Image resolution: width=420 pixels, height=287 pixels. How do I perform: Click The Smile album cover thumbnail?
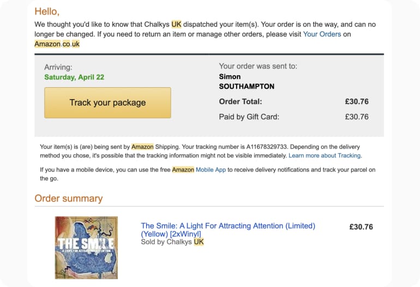click(86, 248)
